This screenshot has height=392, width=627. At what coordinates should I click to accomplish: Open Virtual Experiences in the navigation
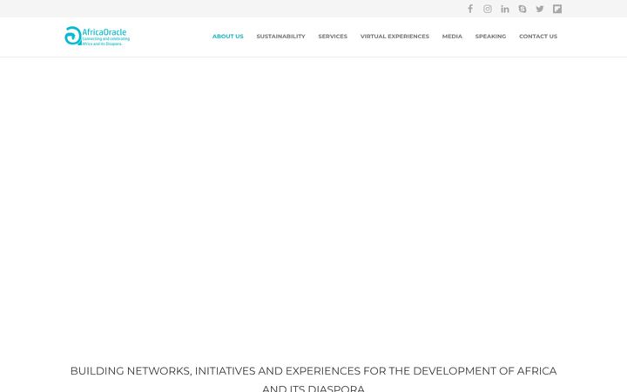click(x=394, y=37)
